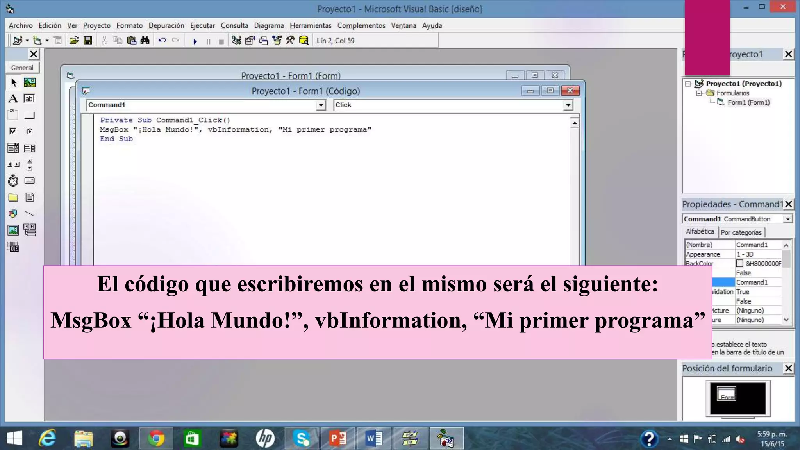Select the DriveListBox tool in toolbox
Screen dimensions: 800x450
(30, 181)
